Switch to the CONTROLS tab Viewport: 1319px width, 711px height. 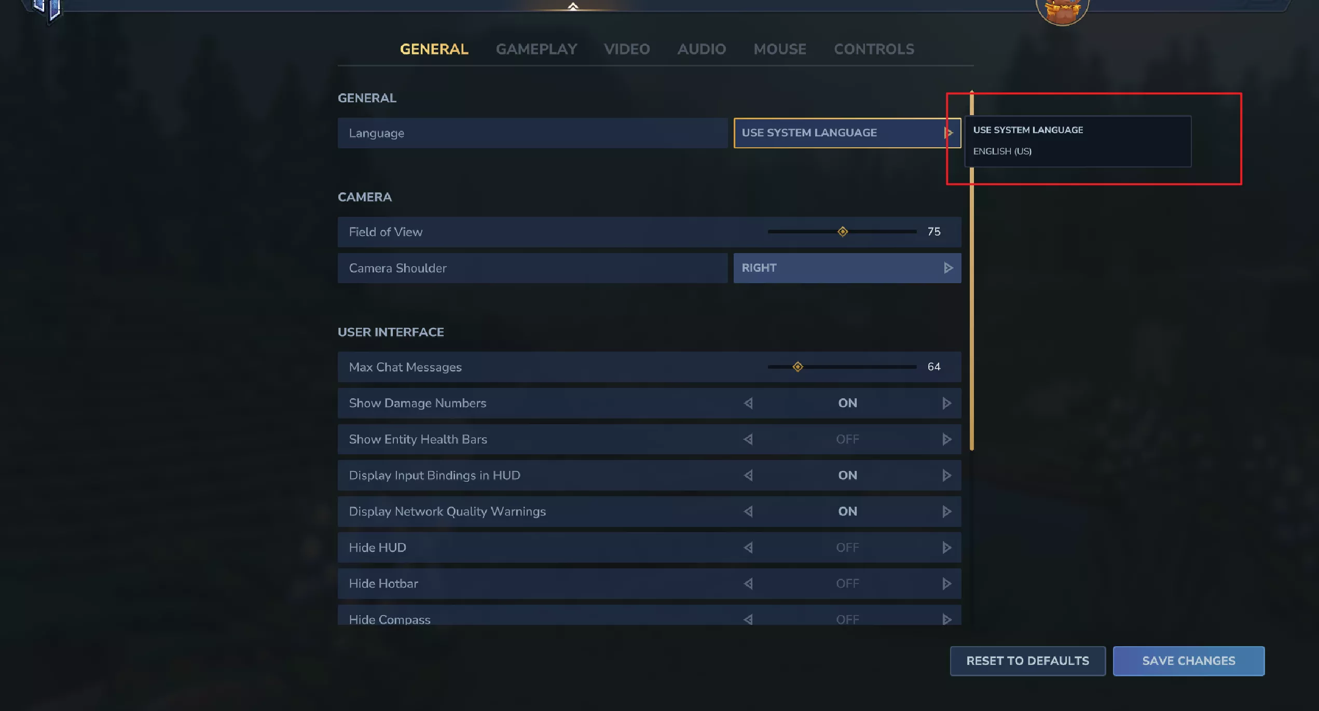[x=874, y=49]
